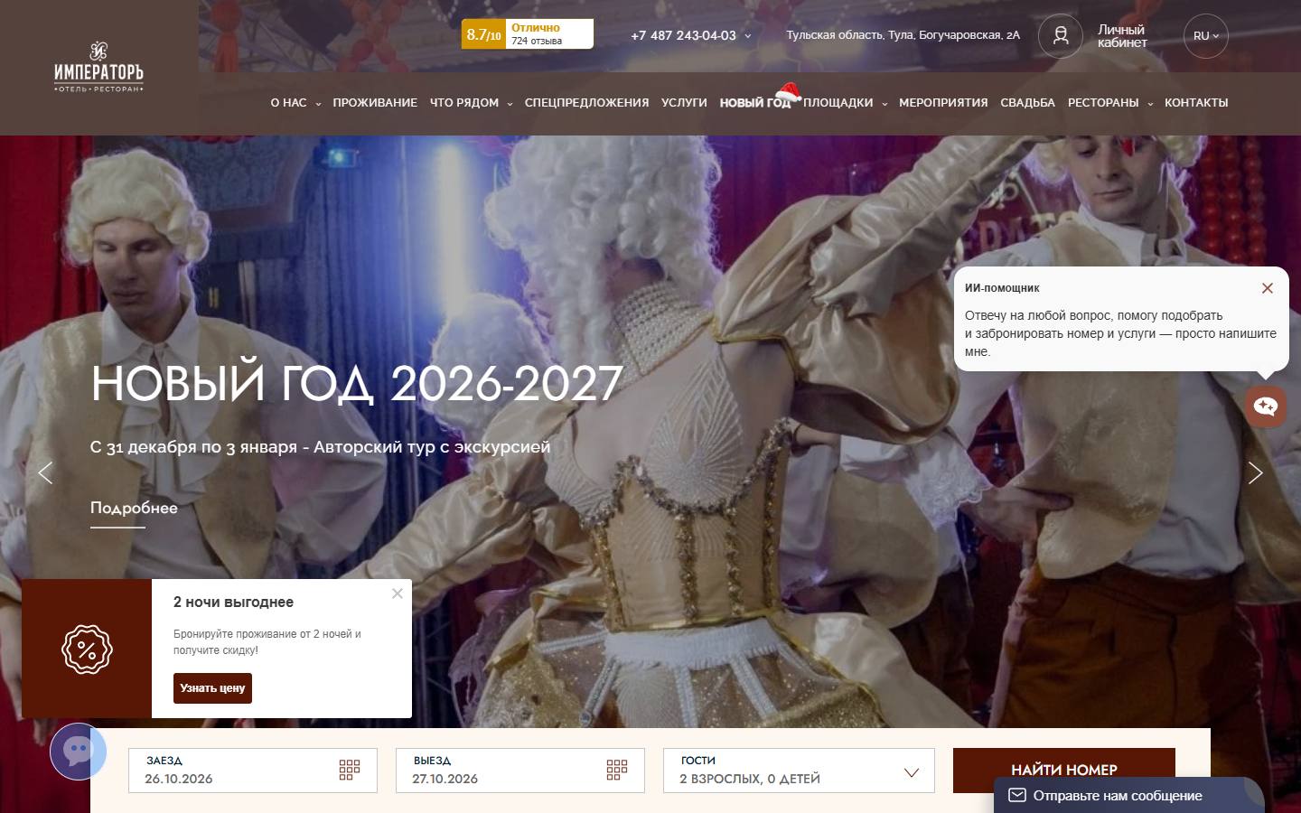The width and height of the screenshot is (1301, 813).
Task: Open the ГОСТИ guests dropdown
Action: (799, 771)
